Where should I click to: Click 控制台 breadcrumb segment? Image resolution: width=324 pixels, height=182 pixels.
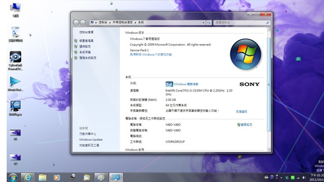pos(103,22)
